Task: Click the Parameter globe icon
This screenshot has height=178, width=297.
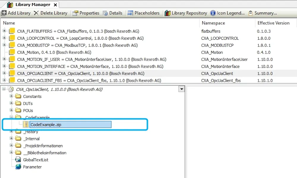Action: [x=18, y=167]
